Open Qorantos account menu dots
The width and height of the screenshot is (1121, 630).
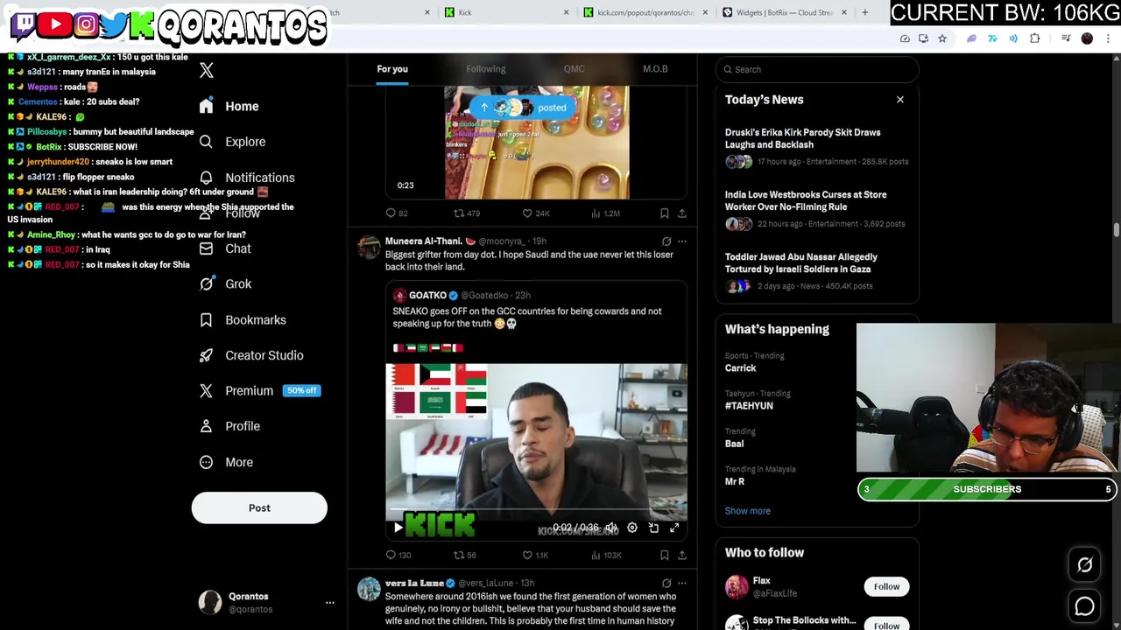[x=329, y=603]
